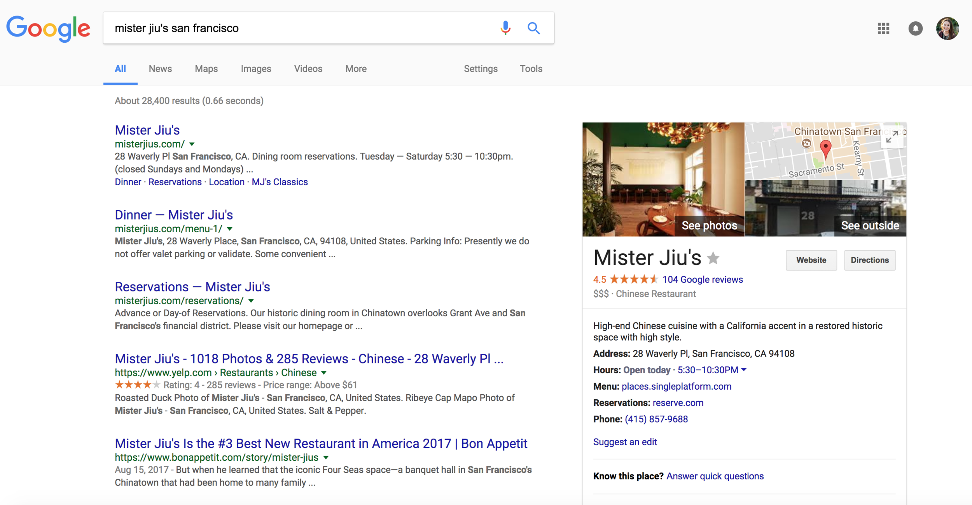Open the account profile picture
This screenshot has height=505, width=972.
[948, 28]
